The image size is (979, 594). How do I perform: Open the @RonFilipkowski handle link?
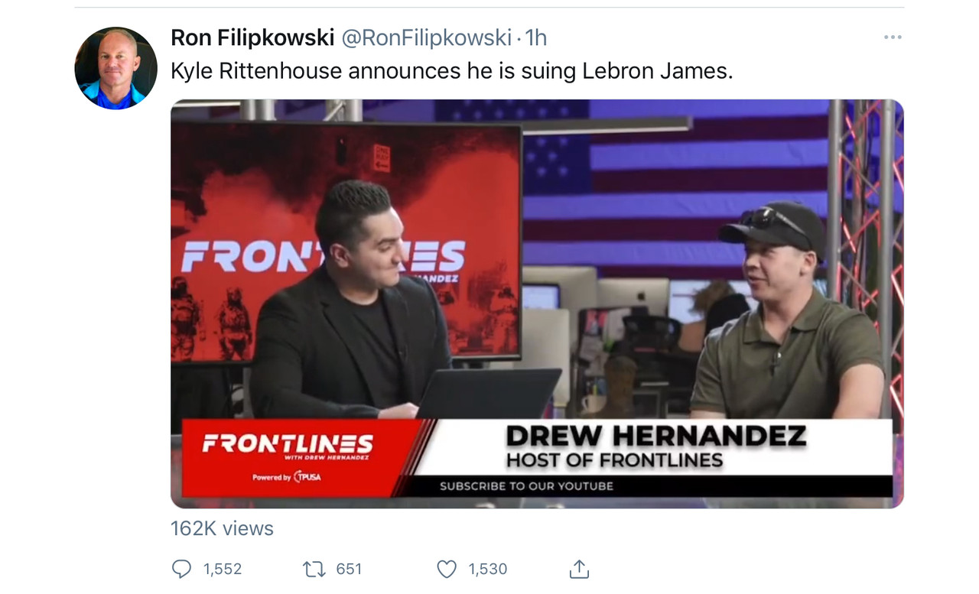pos(426,37)
